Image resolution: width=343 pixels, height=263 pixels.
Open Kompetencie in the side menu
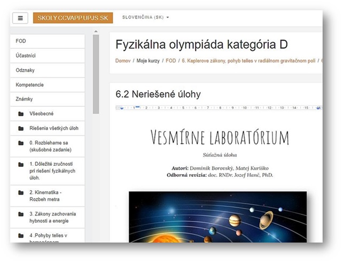(x=47, y=84)
